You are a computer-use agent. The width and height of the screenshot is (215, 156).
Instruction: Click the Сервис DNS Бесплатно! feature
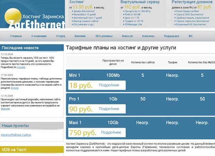pos(190,15)
